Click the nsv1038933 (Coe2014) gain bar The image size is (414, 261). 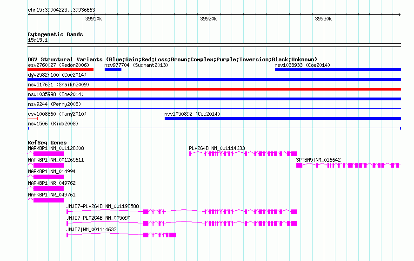(x=338, y=70)
